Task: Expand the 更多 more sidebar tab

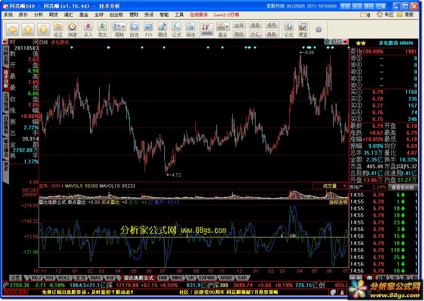Action: (x=6, y=172)
